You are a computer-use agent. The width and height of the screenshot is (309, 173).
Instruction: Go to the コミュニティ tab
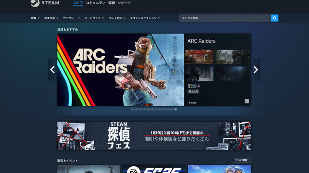coord(96,3)
